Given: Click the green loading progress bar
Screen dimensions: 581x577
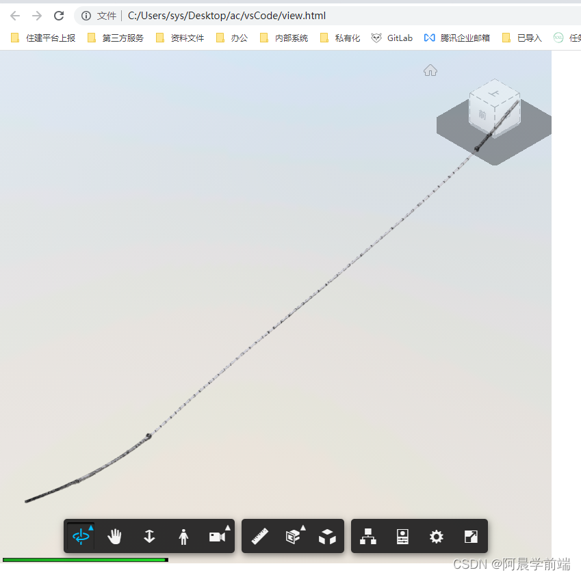Looking at the screenshot, I should pos(86,560).
